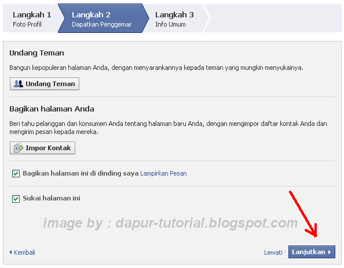Screen dimensions: 344x268
Task: Click the Undang Teman button
Action: (45, 84)
